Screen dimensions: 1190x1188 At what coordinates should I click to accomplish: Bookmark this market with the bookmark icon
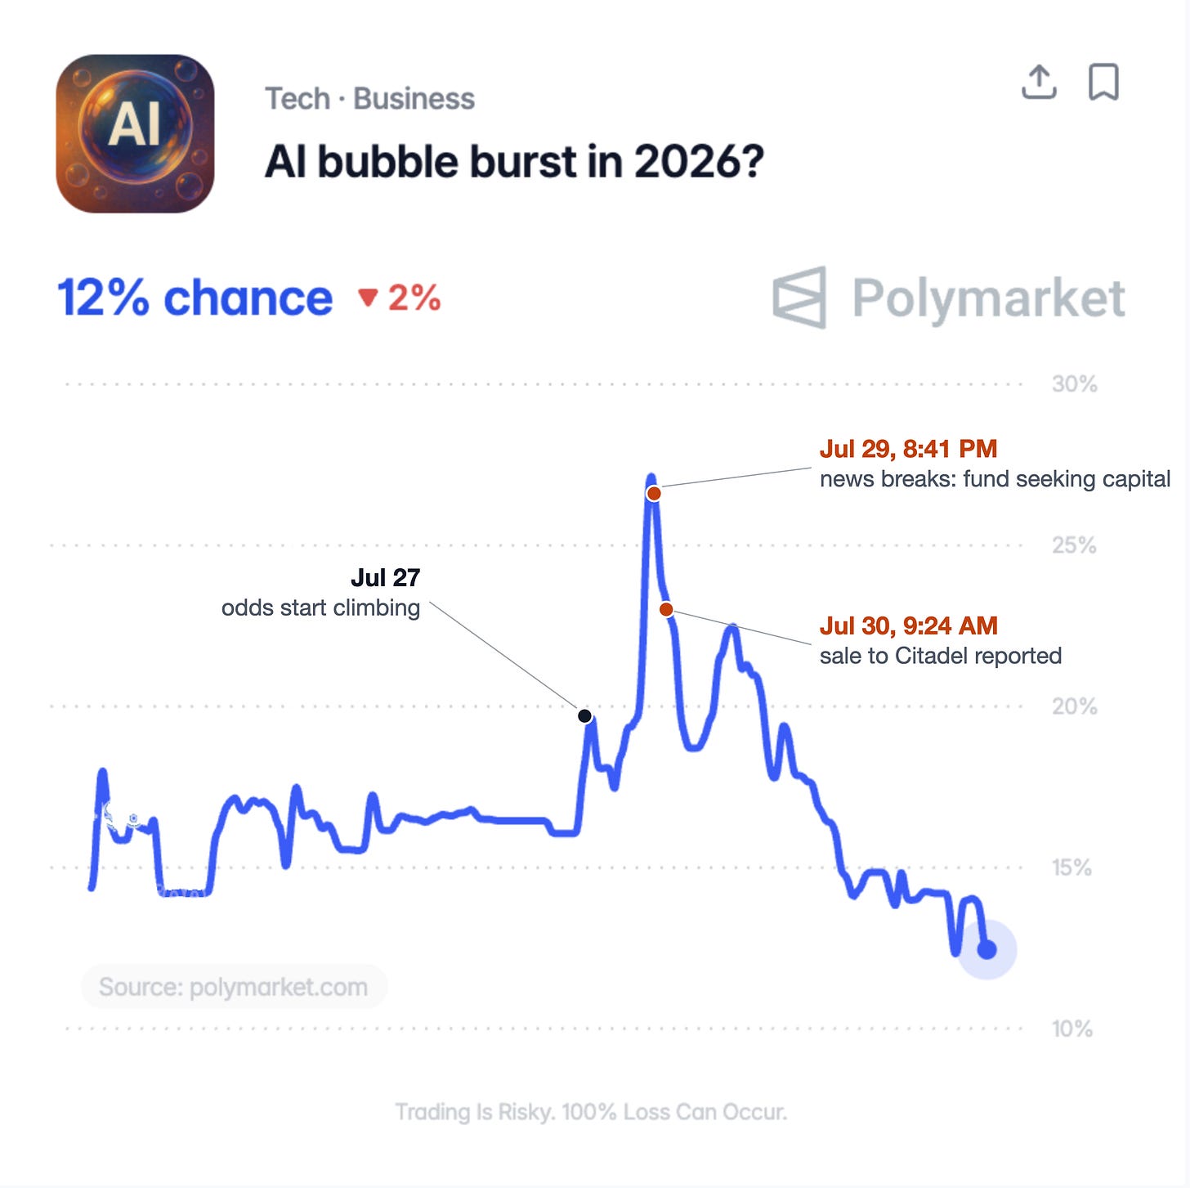pos(1103,82)
